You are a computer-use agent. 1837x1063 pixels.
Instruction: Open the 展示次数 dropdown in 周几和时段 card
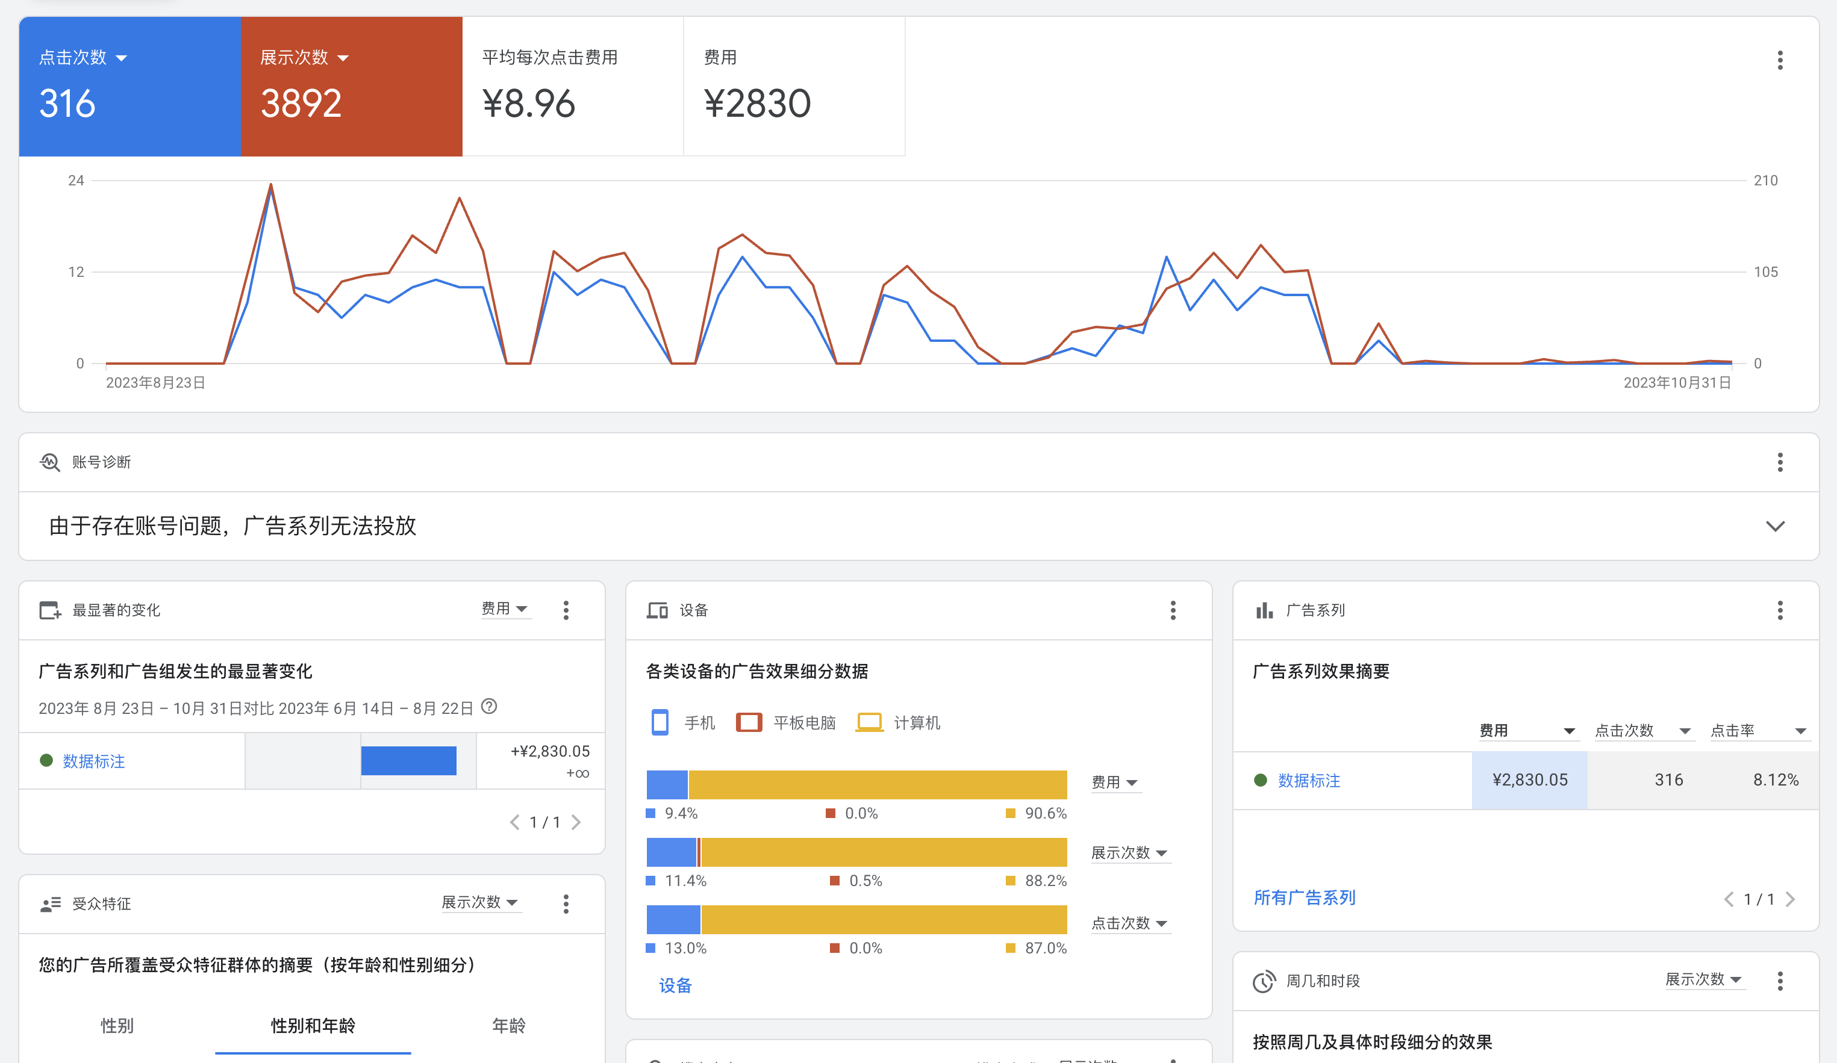(x=1704, y=980)
